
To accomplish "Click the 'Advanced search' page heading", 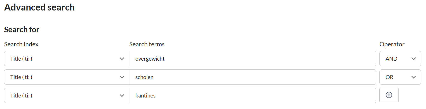I will tap(39, 7).
